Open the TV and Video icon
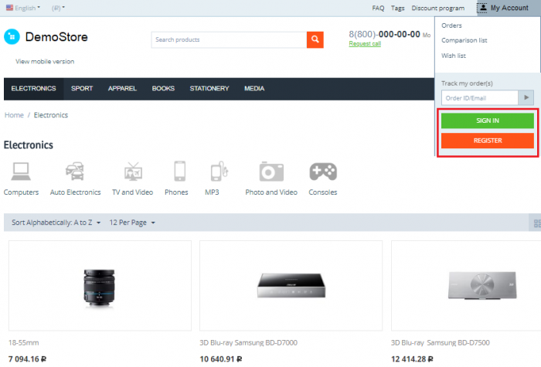Viewport: 541px width, 367px height. [x=133, y=171]
